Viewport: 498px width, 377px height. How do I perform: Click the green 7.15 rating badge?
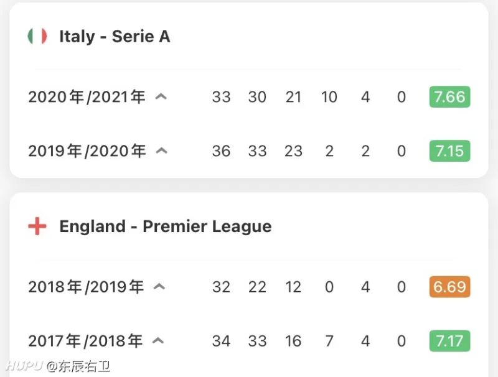click(449, 151)
